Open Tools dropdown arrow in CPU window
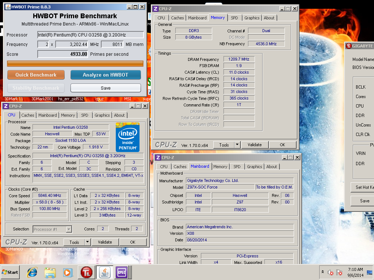 point(88,242)
